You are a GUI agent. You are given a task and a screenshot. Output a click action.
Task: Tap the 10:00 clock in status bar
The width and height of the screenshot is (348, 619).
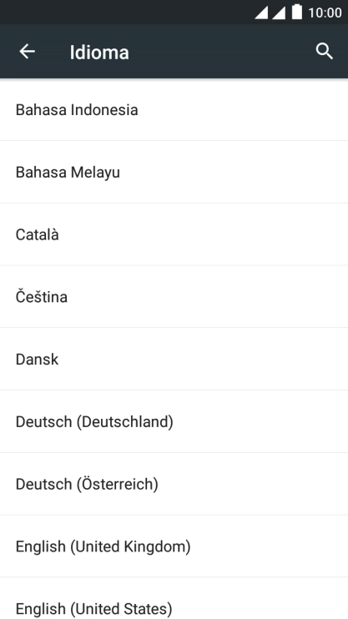pyautogui.click(x=325, y=13)
